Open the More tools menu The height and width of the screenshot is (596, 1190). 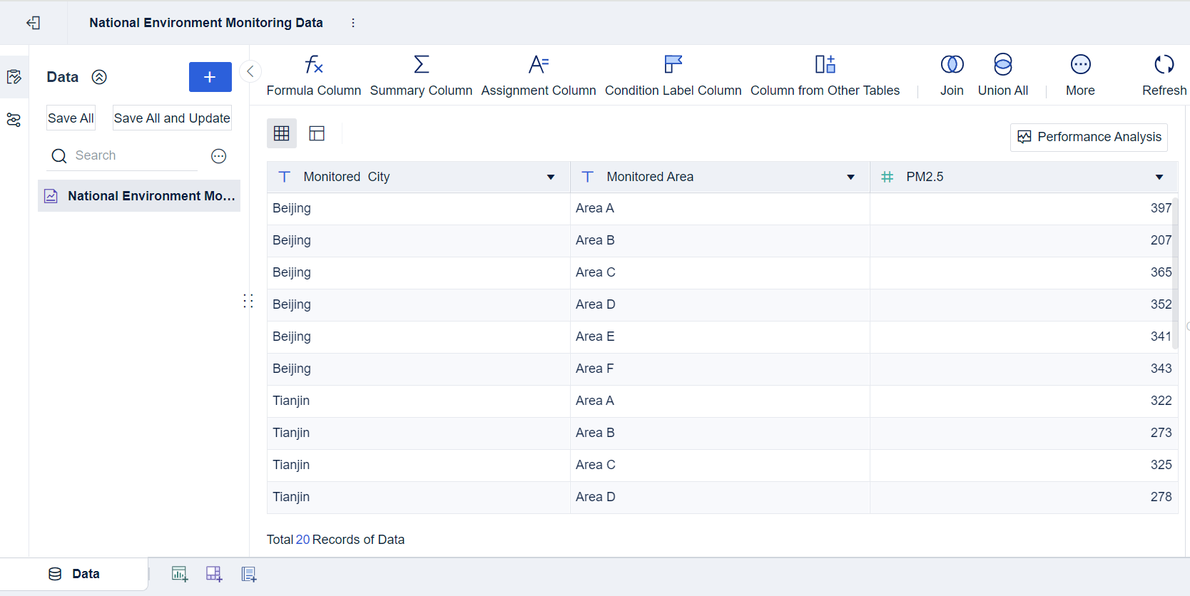[1080, 65]
